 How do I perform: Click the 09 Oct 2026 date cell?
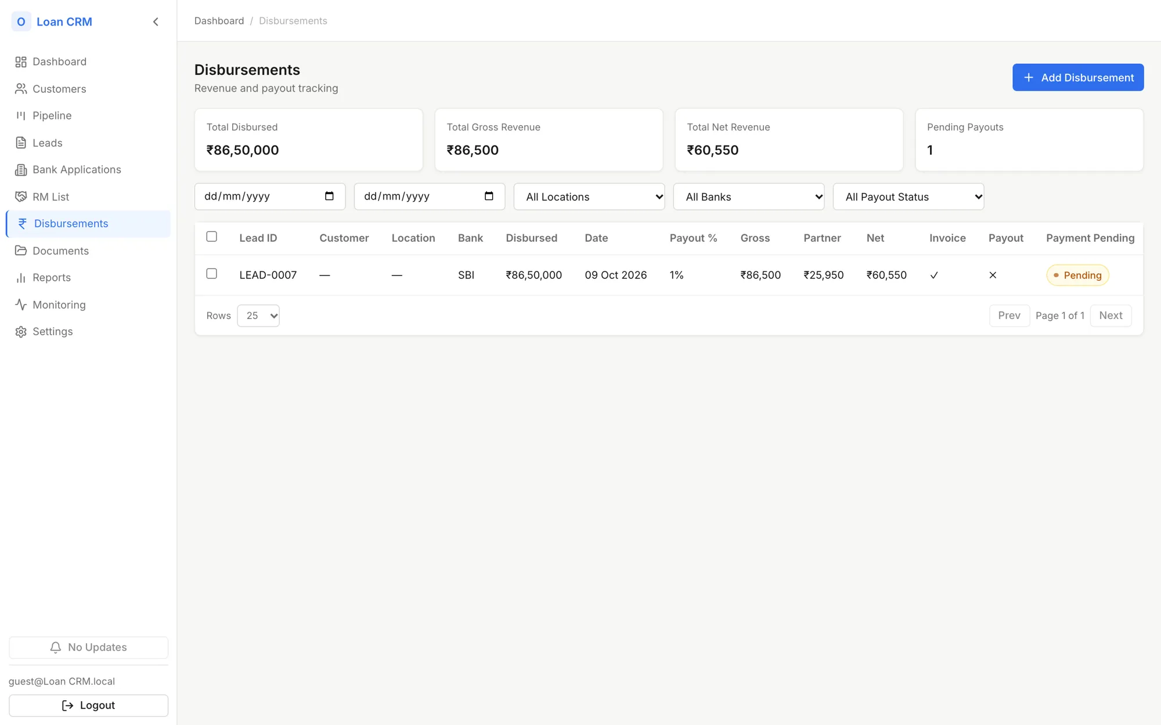(x=615, y=275)
